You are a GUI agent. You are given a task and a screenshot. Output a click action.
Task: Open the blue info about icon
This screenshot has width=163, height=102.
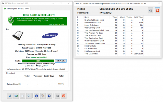click(36, 96)
